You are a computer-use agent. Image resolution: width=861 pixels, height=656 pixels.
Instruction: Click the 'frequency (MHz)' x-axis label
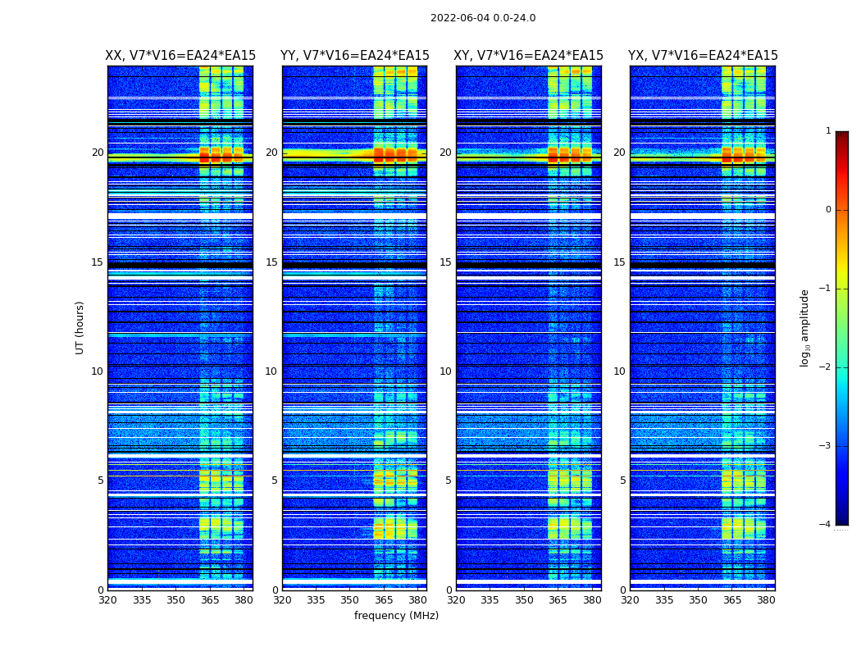coord(396,615)
